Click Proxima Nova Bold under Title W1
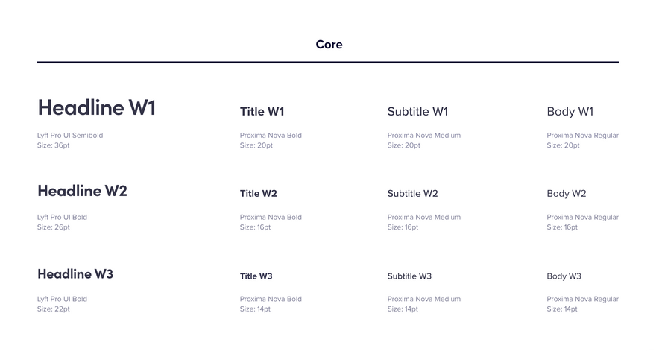This screenshot has width=656, height=351. [x=271, y=135]
